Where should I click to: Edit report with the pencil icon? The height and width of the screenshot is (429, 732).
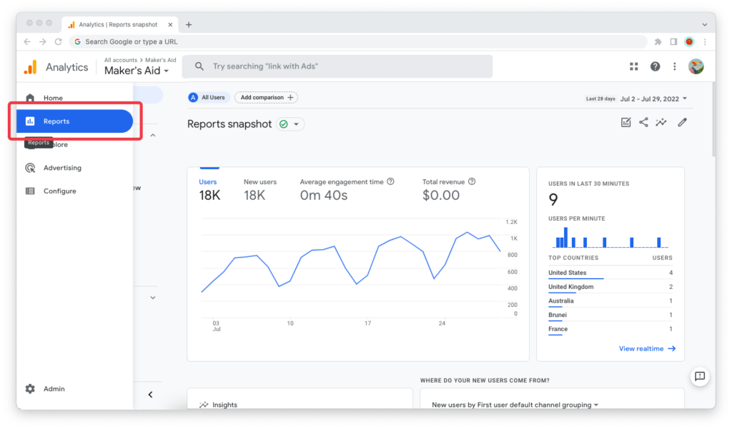pyautogui.click(x=683, y=122)
